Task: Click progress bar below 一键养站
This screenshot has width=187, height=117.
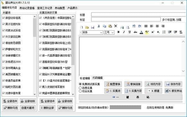Action: click(x=131, y=102)
